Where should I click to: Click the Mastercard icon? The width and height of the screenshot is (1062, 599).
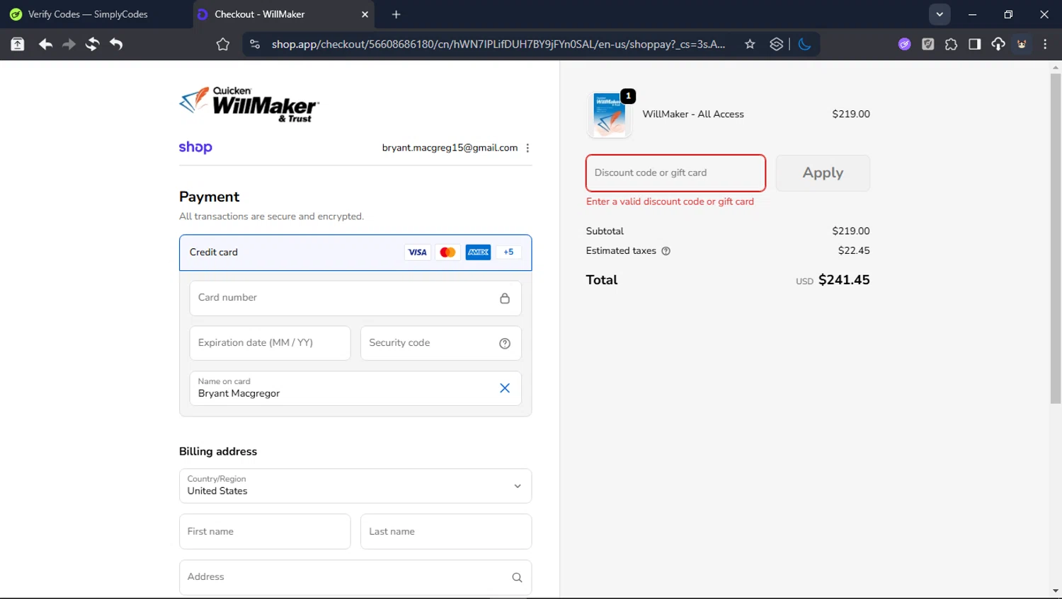[x=447, y=252]
